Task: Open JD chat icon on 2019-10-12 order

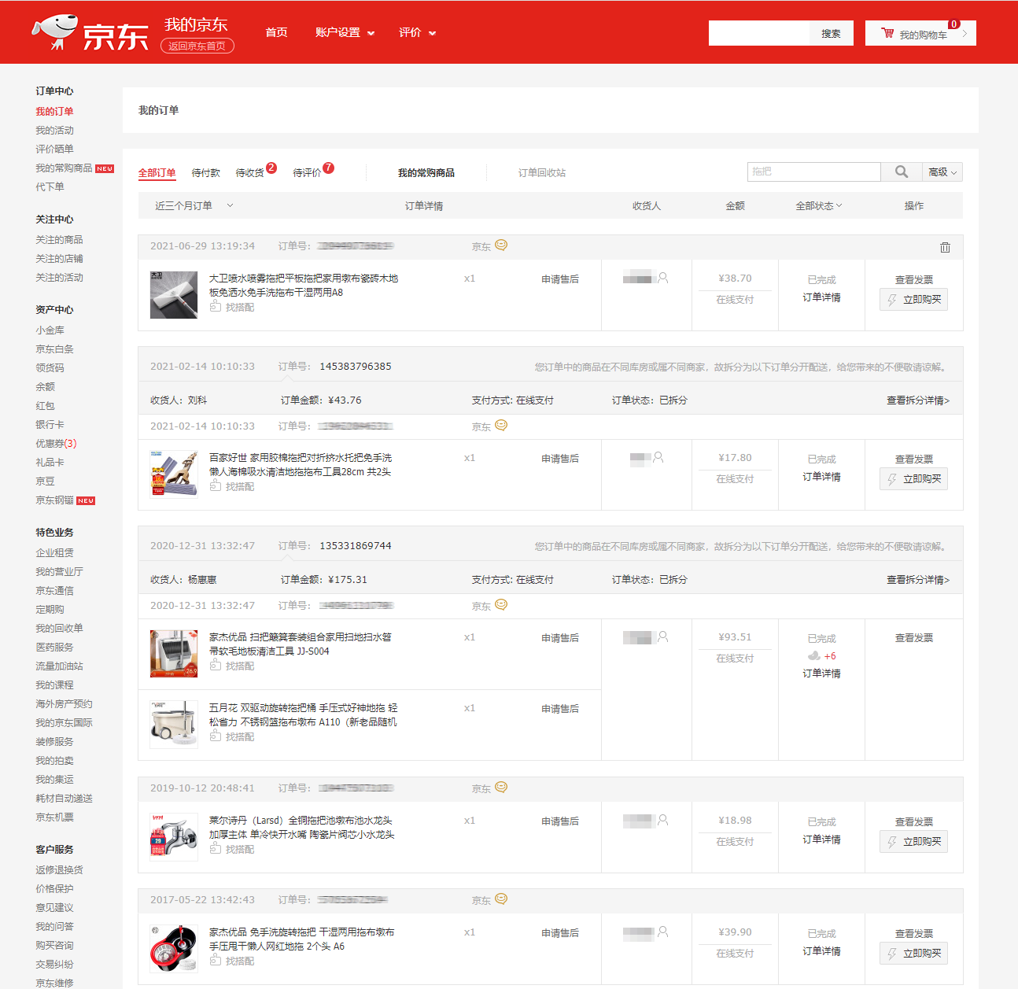Action: pyautogui.click(x=501, y=788)
